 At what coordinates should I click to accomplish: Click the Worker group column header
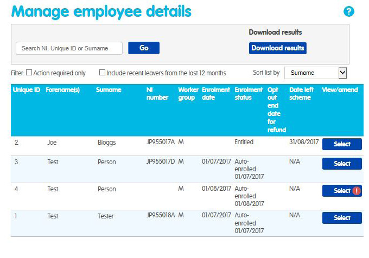point(188,94)
